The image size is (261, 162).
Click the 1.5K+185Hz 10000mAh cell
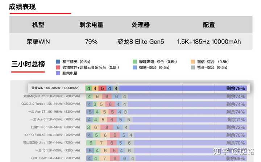(209, 42)
